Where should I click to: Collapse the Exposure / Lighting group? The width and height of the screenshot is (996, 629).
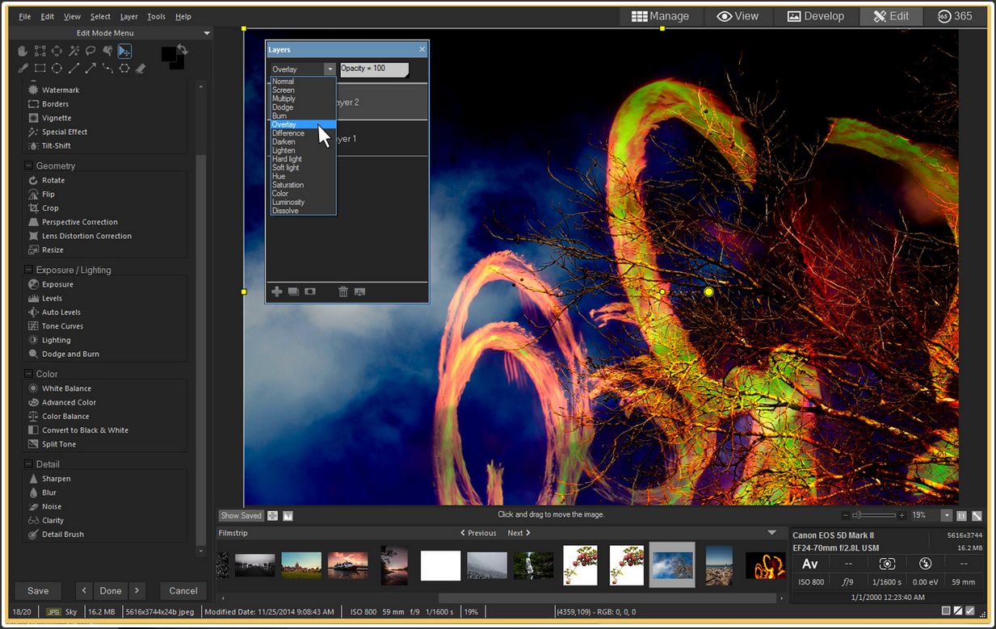(30, 270)
